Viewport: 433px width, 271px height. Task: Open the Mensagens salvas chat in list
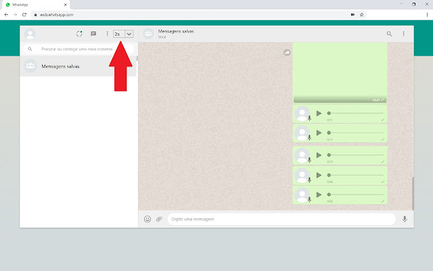(78, 66)
